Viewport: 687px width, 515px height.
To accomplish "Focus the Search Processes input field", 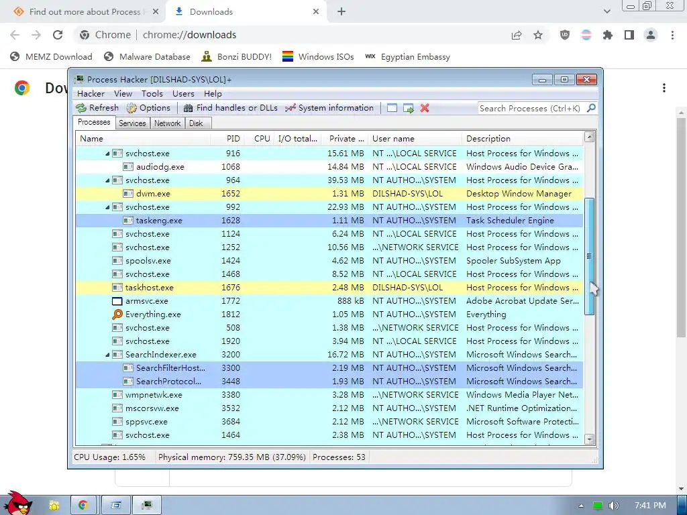I will 531,108.
